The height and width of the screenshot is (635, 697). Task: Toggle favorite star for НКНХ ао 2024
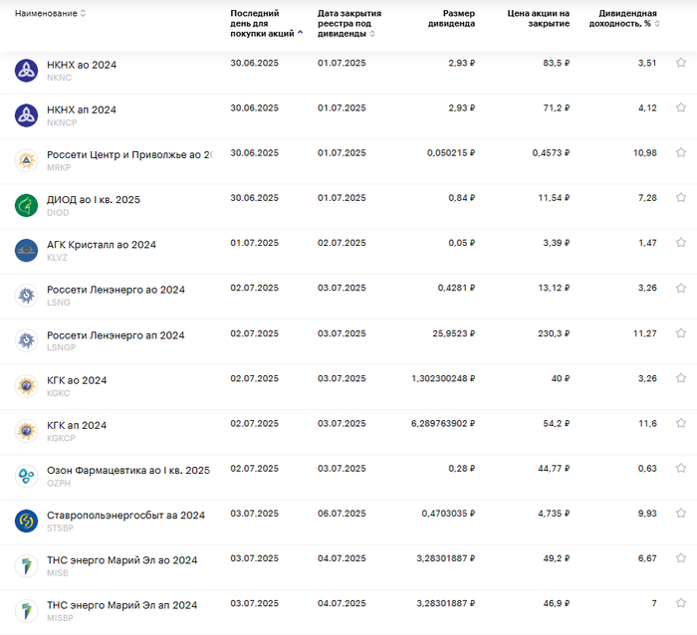click(x=681, y=63)
